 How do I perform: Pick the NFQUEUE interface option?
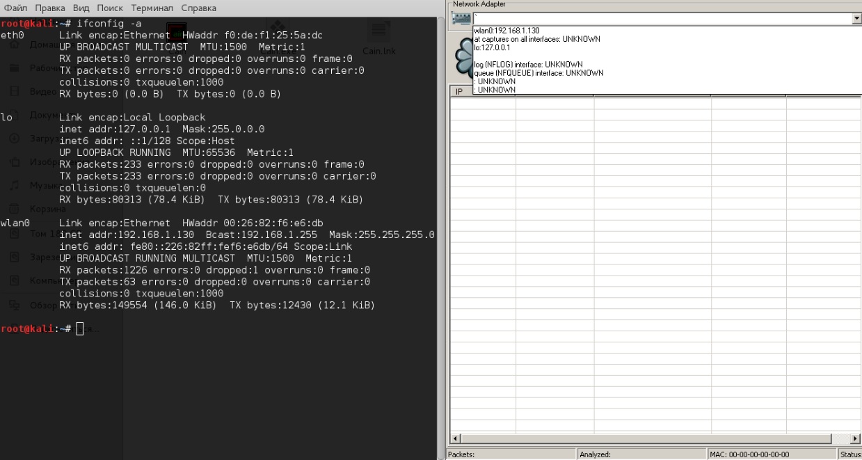[538, 72]
